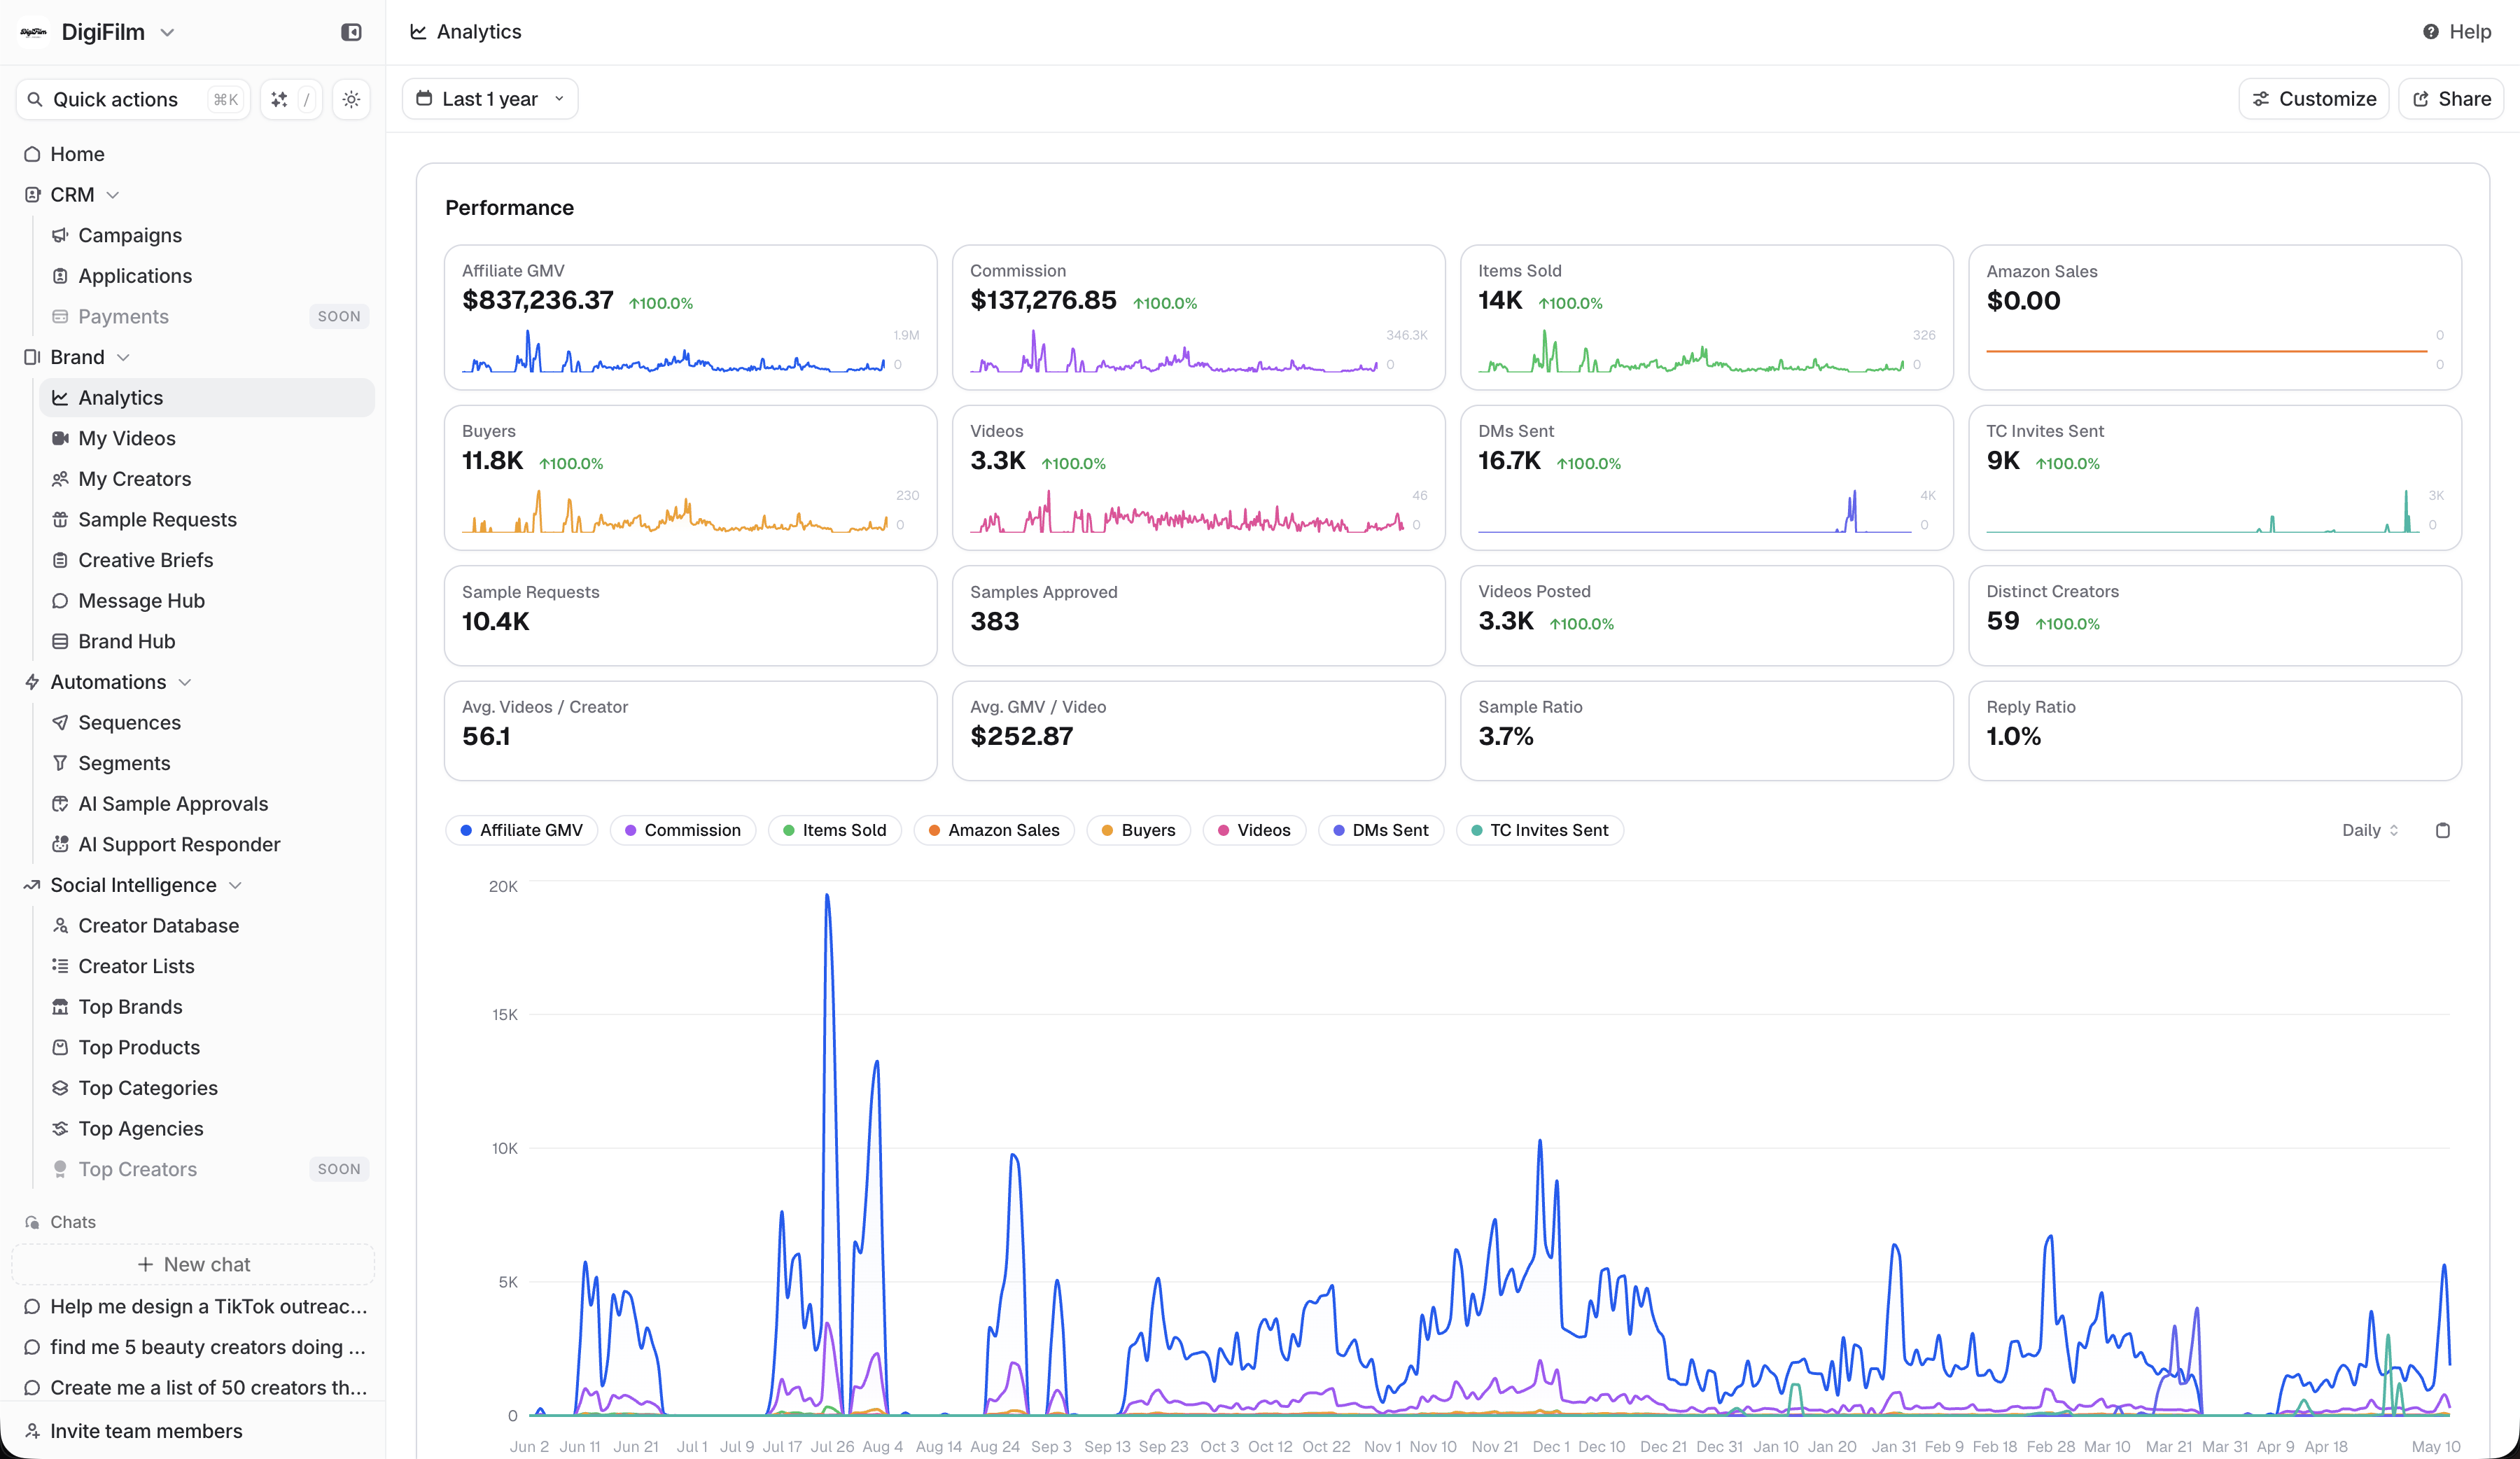
Task: Click the Quick actions search field
Action: coord(132,99)
